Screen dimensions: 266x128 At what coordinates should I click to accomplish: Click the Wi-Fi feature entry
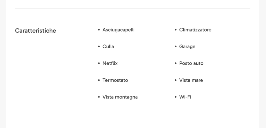click(x=185, y=97)
